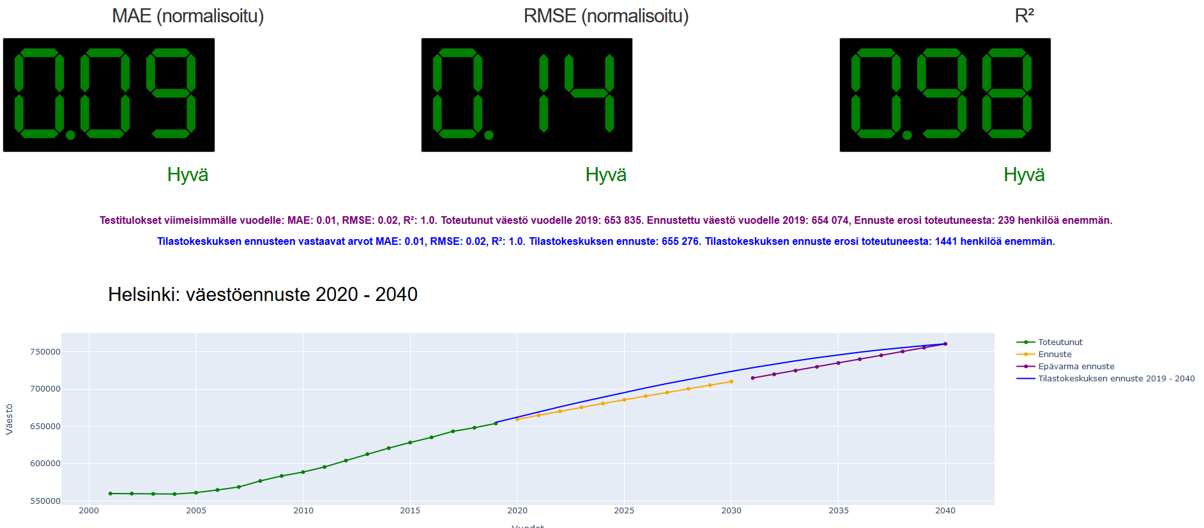1204x528 pixels.
Task: Click the y-axis tick label 650000
Action: pos(45,427)
